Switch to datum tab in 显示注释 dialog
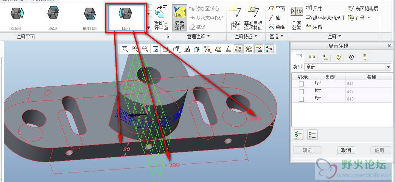Image resolution: width=395 pixels, height=182 pixels. [365, 57]
